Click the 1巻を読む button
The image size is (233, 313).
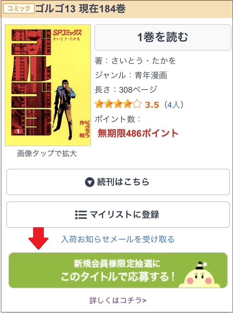[x=163, y=37]
